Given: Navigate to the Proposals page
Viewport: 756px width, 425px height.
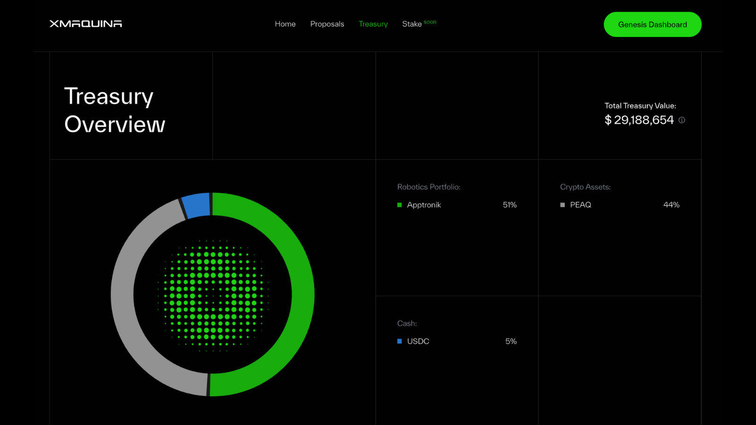Looking at the screenshot, I should [x=327, y=24].
